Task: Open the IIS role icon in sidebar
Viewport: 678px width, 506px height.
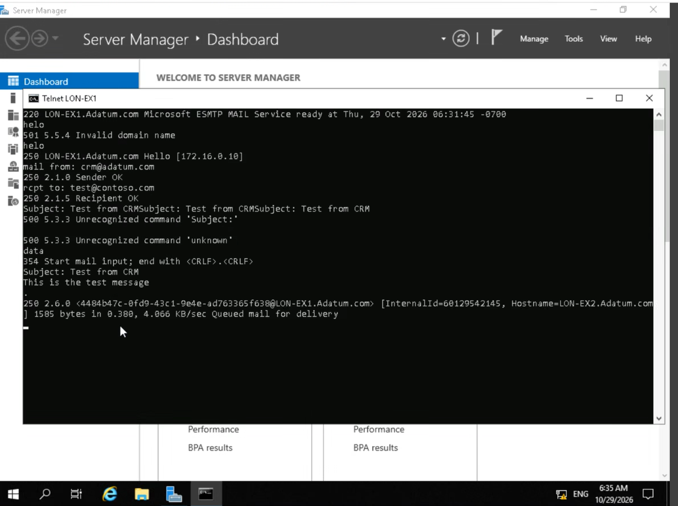Action: (13, 201)
